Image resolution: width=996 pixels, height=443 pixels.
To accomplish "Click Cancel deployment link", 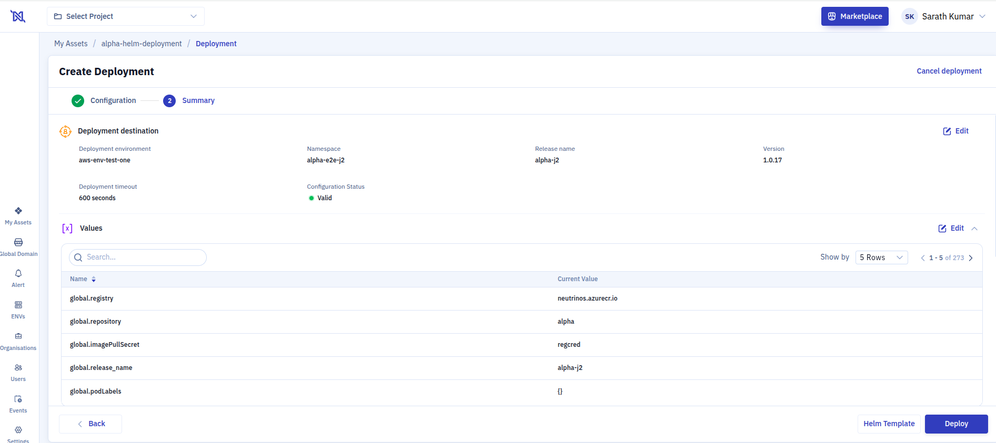I will click(949, 71).
